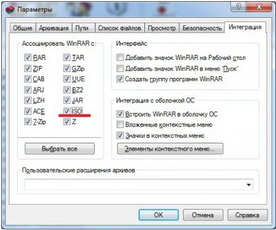Toggle the JAR association checkbox
Viewport: 276px width, 230px height.
click(67, 100)
